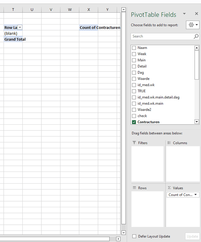Check the TRUE field
Screen dimensions: 201x242
pos(134,91)
